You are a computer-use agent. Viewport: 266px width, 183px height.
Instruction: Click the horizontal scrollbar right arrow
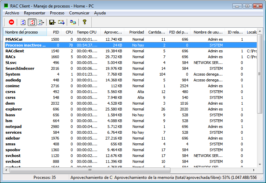tap(254, 170)
